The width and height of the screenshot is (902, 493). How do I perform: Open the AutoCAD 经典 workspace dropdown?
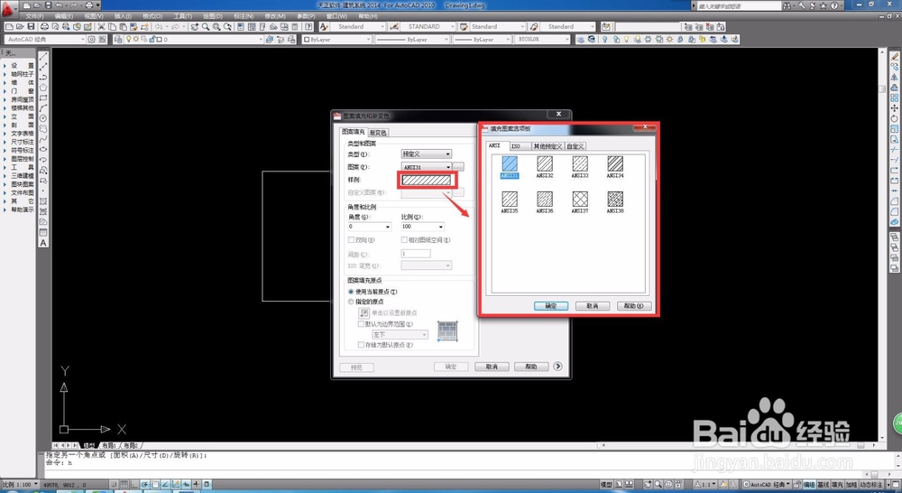pos(45,39)
